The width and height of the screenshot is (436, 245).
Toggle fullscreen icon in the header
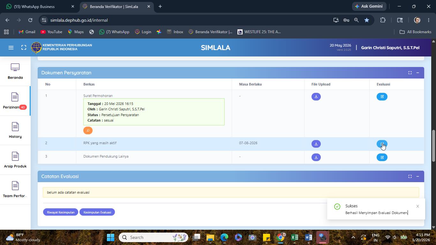pyautogui.click(x=24, y=48)
